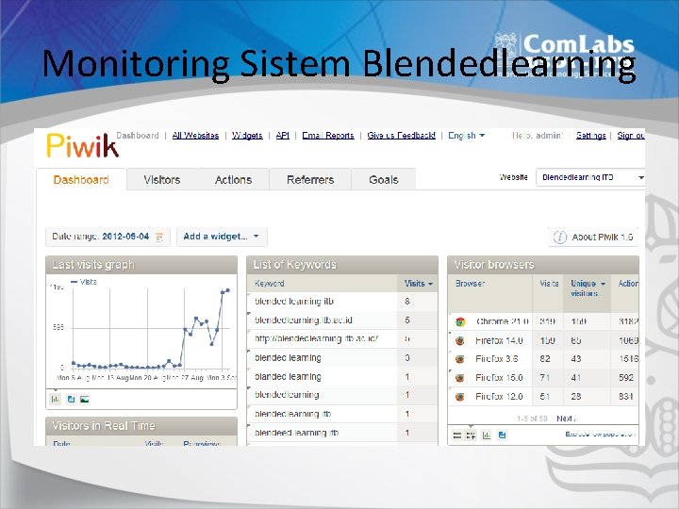Click the Piwik logo
Screen dimensions: 679x509
(82, 146)
